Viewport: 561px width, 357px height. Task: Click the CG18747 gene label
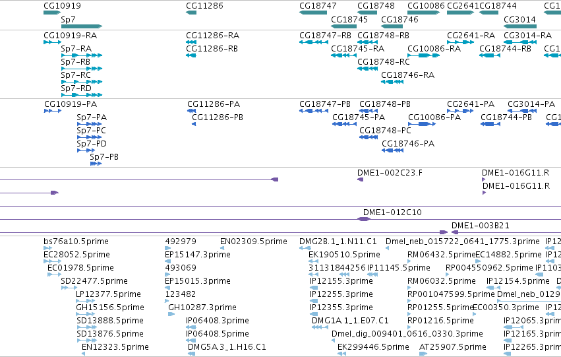(318, 6)
